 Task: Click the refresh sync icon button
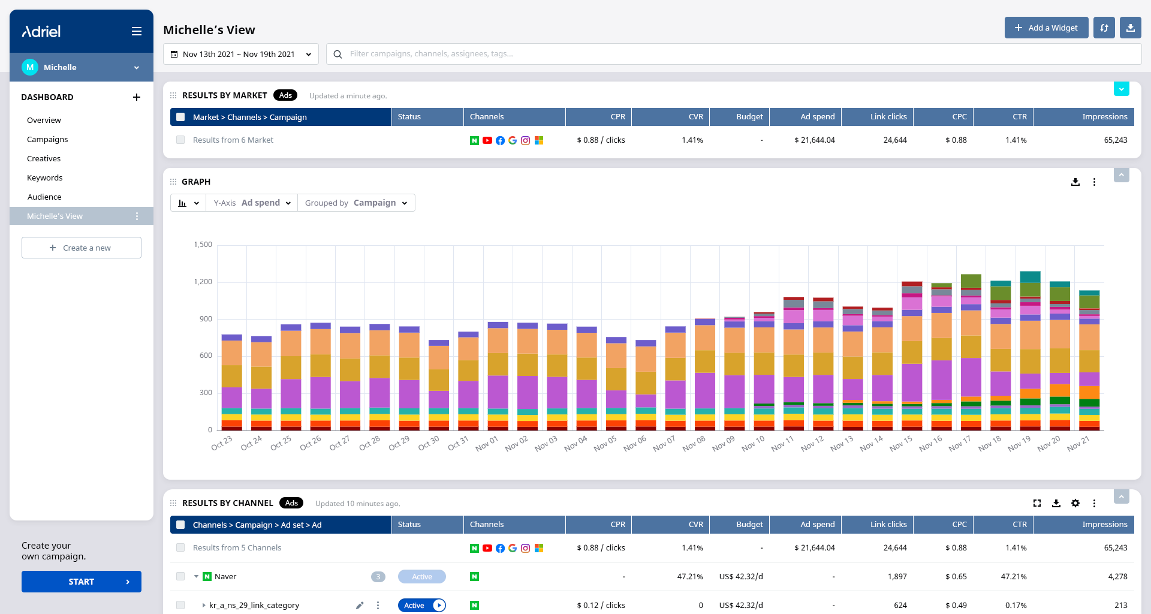coord(1104,28)
